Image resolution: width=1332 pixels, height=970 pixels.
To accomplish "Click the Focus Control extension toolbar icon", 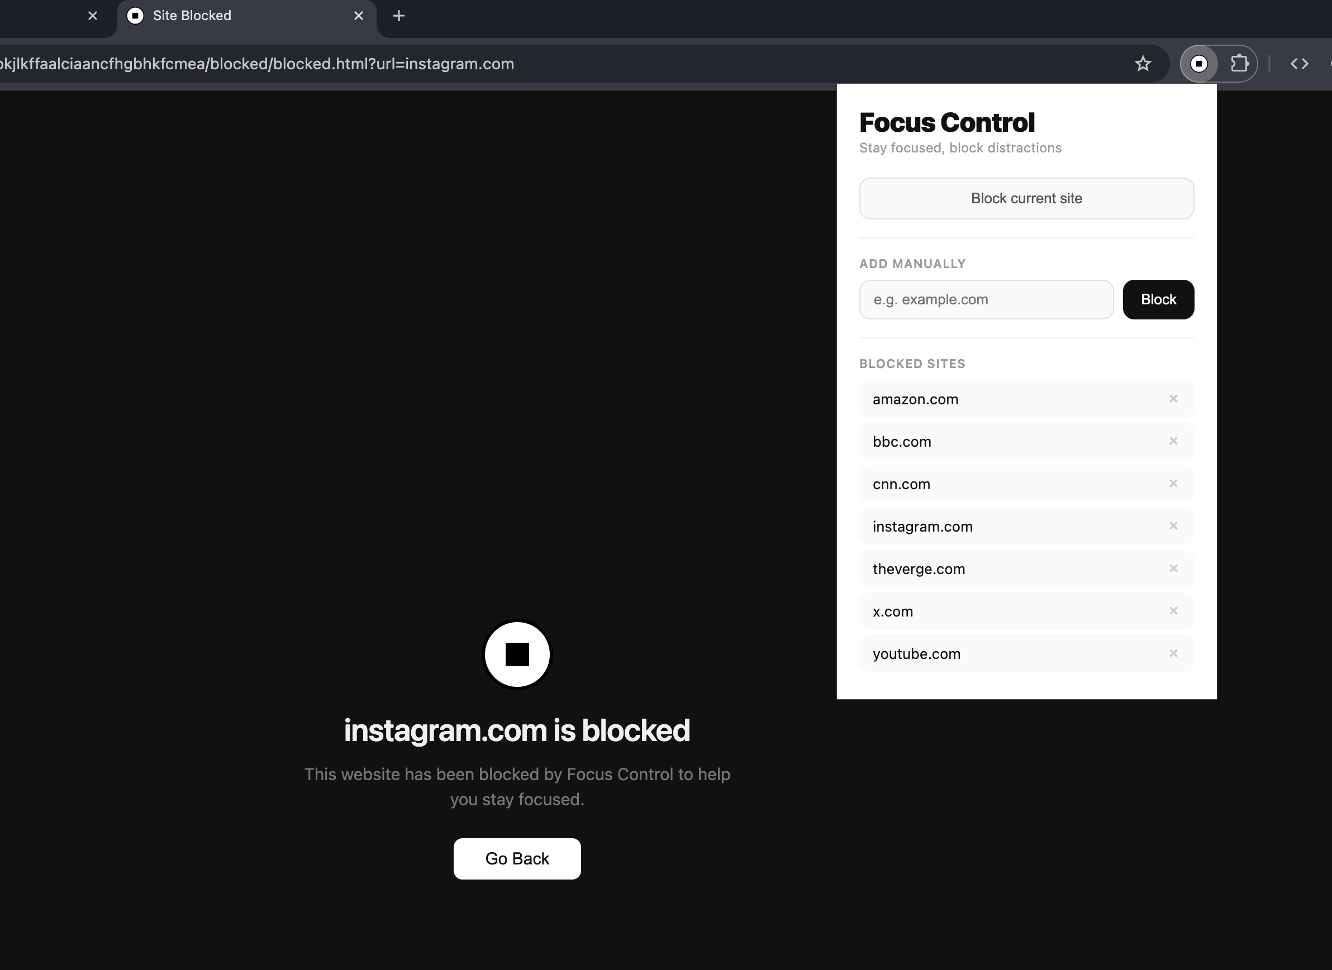I will coord(1198,64).
